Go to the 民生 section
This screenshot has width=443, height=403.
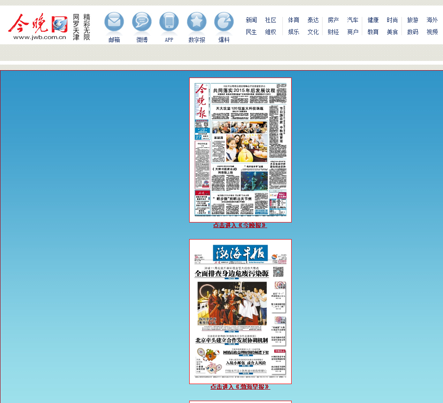point(251,32)
